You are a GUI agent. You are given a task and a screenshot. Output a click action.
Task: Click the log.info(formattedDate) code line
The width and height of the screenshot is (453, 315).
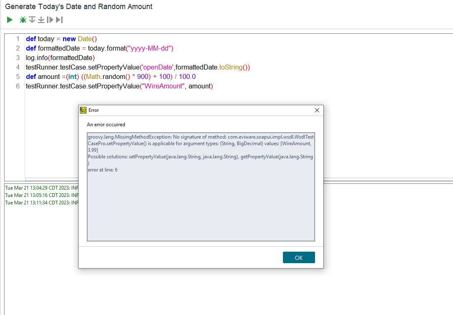(x=60, y=58)
